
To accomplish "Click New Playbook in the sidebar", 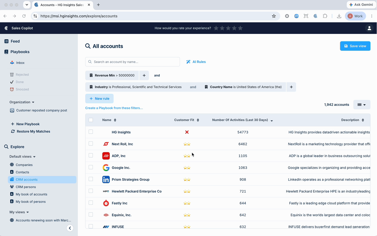I will click(x=25, y=124).
